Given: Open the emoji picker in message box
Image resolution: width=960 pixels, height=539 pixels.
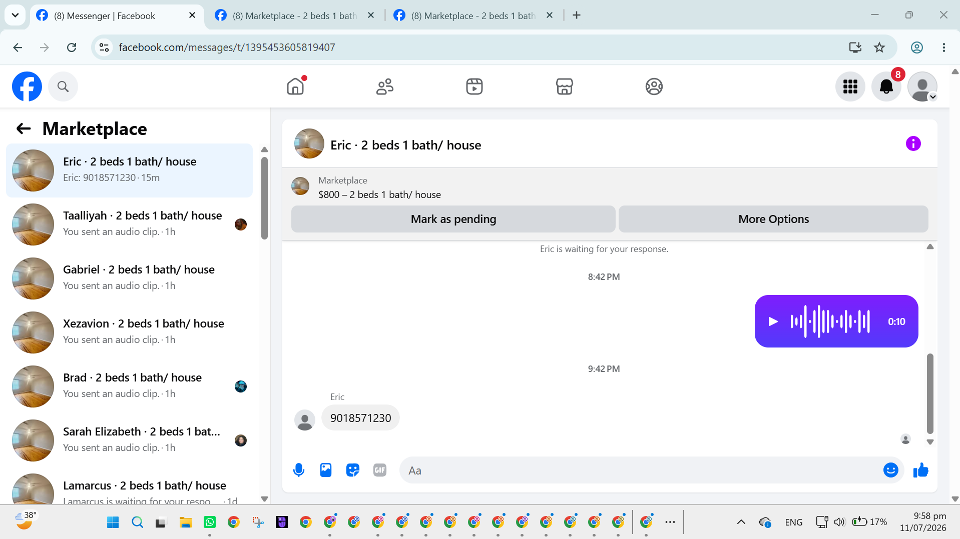Looking at the screenshot, I should pyautogui.click(x=891, y=470).
